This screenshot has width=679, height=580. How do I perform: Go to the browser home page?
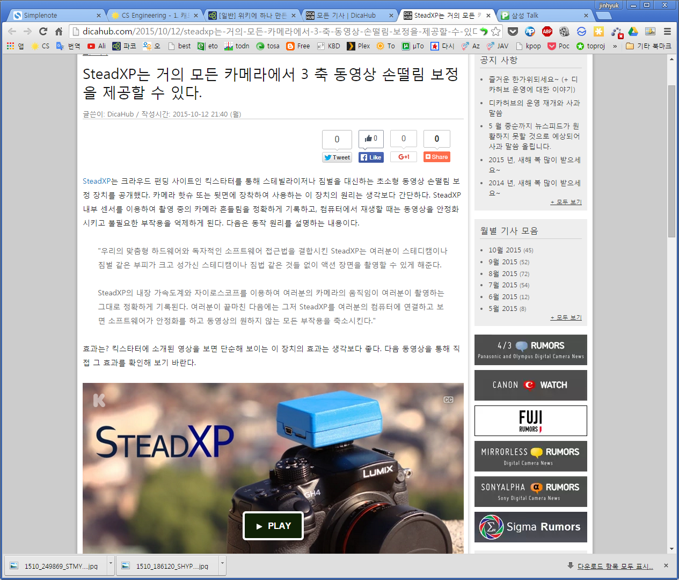(x=59, y=32)
